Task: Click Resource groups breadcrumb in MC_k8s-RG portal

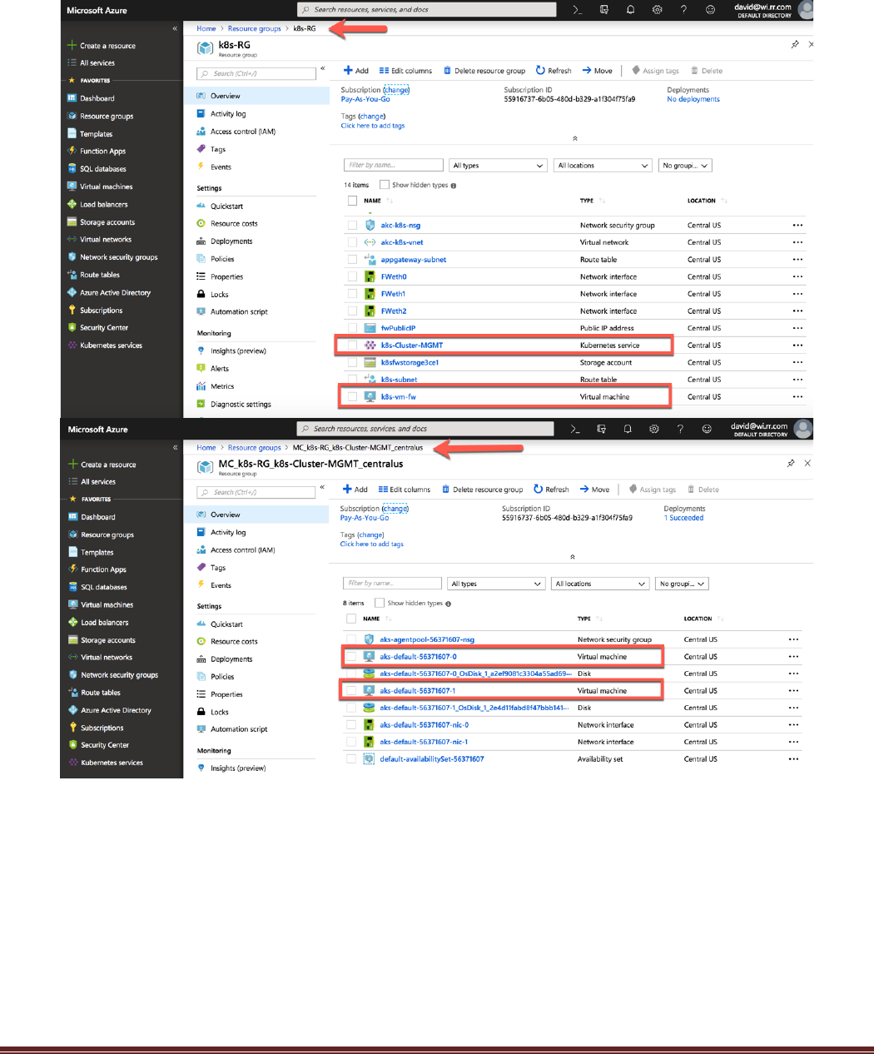Action: click(x=255, y=448)
